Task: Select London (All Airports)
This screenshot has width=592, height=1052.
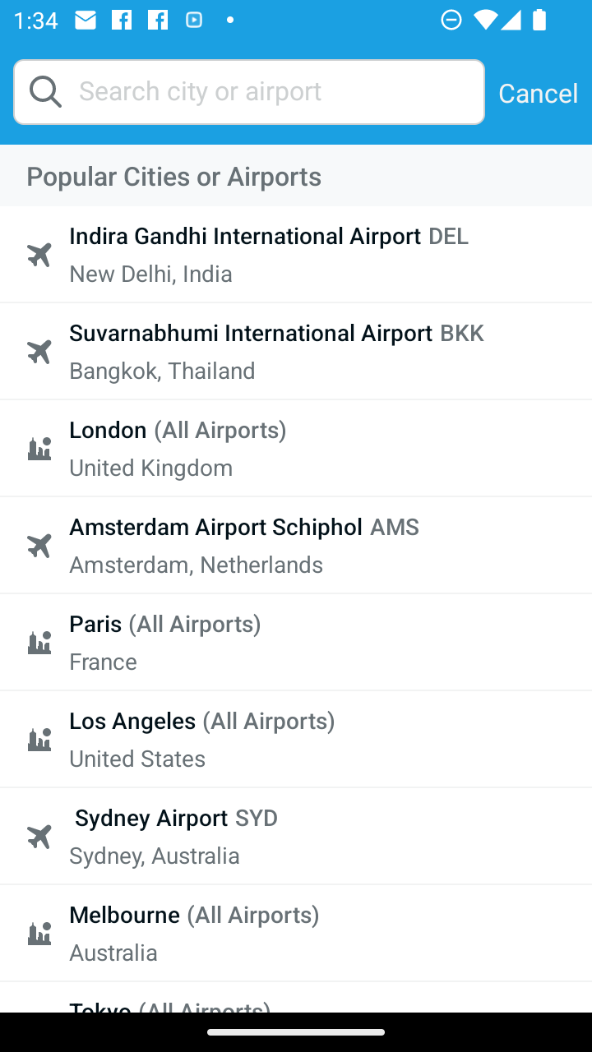Action: click(296, 449)
